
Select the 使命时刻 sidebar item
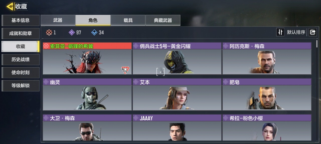pyautogui.click(x=21, y=72)
